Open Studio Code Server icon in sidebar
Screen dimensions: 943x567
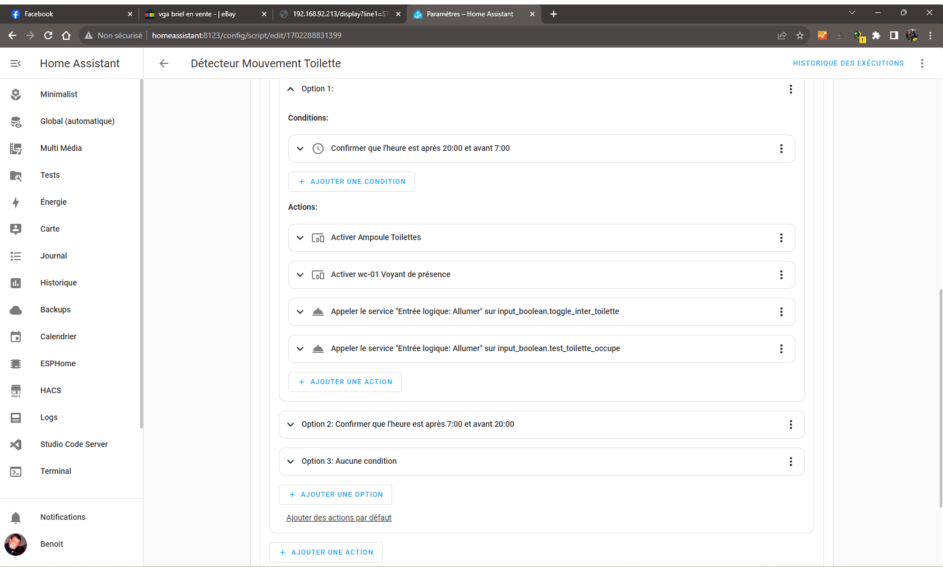tap(16, 445)
